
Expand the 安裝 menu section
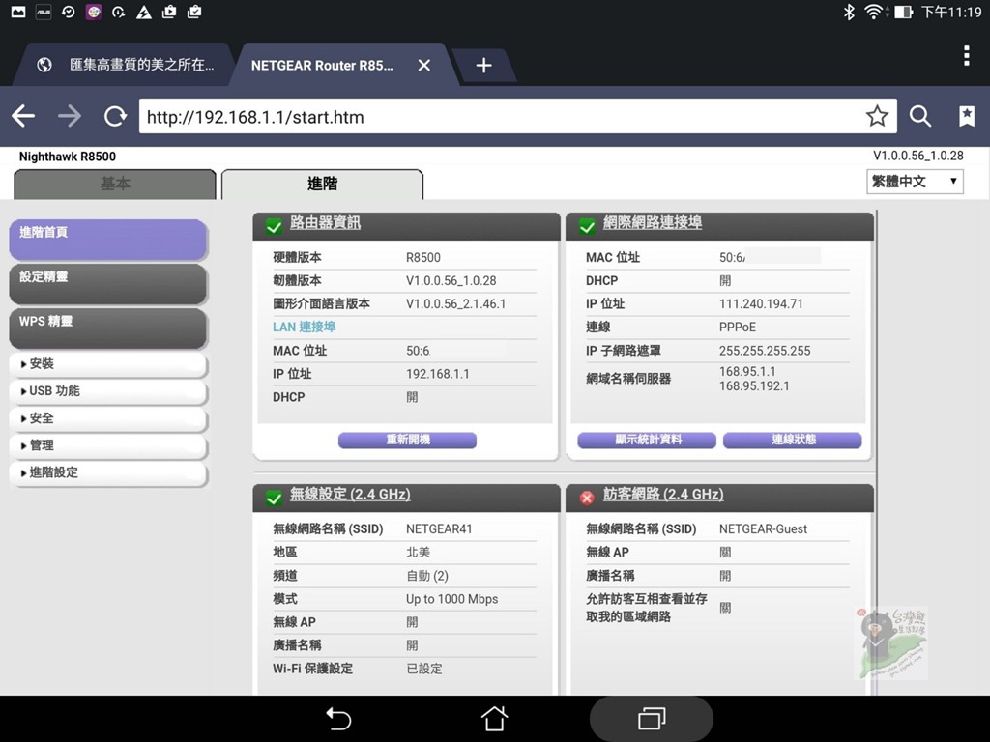[108, 364]
